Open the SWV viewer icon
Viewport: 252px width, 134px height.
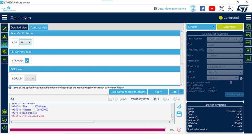(x=248, y=43)
